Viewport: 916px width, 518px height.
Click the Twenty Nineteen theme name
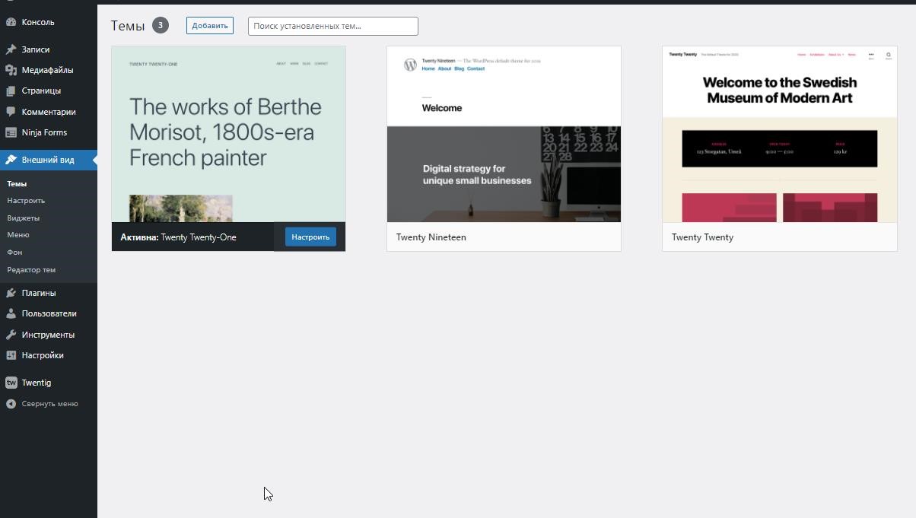point(431,237)
